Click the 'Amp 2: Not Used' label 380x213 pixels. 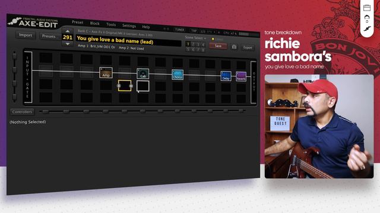131,48
